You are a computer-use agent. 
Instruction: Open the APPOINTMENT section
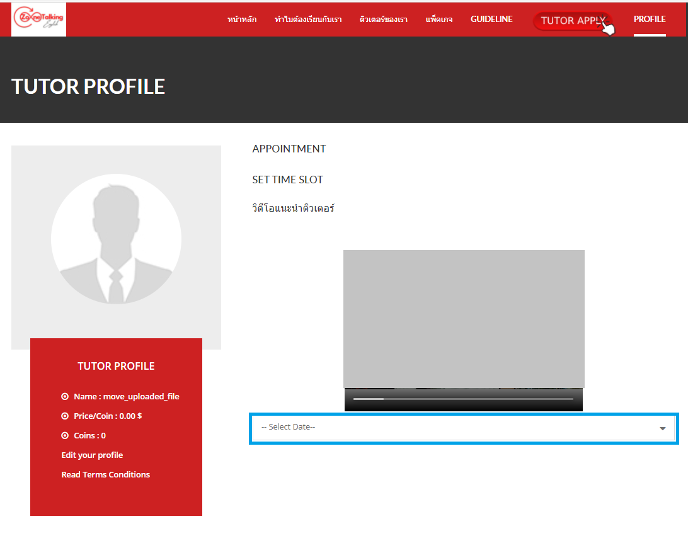[x=289, y=149]
